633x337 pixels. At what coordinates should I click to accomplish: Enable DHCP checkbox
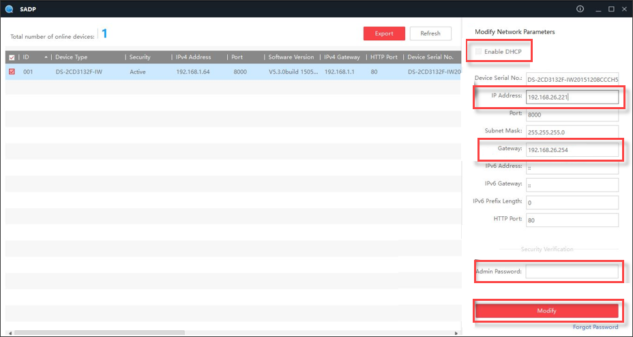point(479,52)
